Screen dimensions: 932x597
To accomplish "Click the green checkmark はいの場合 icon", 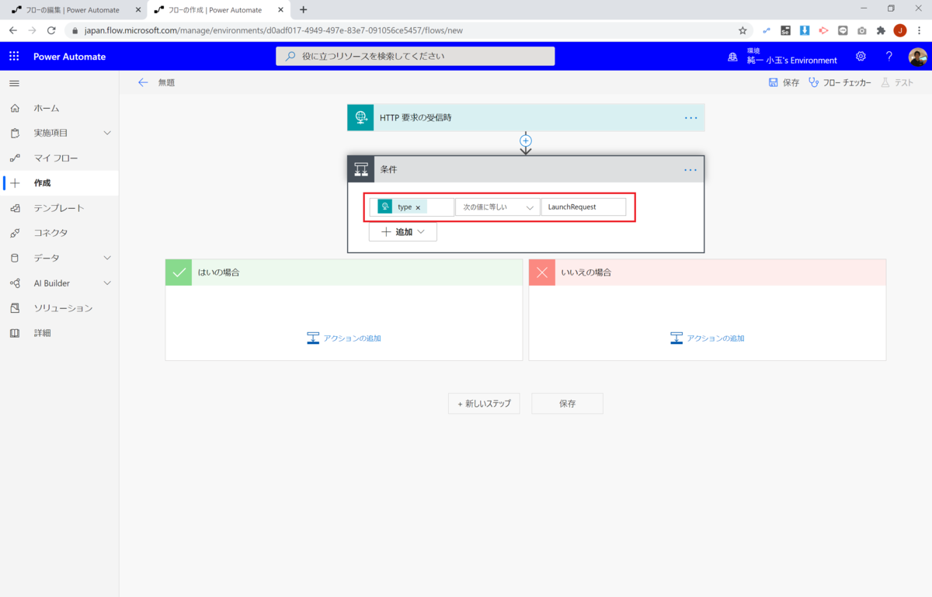I will [179, 272].
